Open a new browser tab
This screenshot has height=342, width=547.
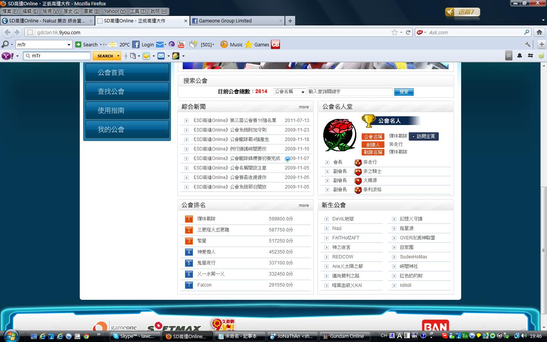tap(290, 21)
